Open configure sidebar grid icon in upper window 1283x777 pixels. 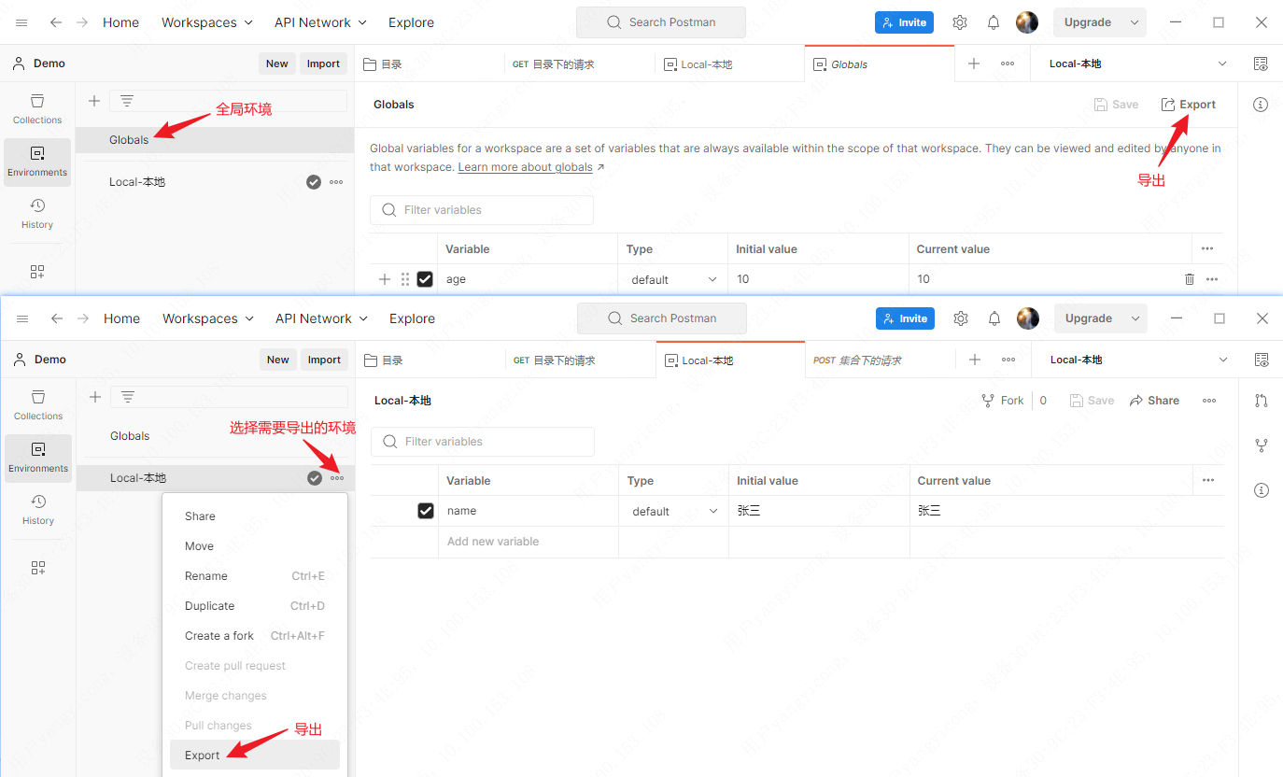tap(37, 272)
